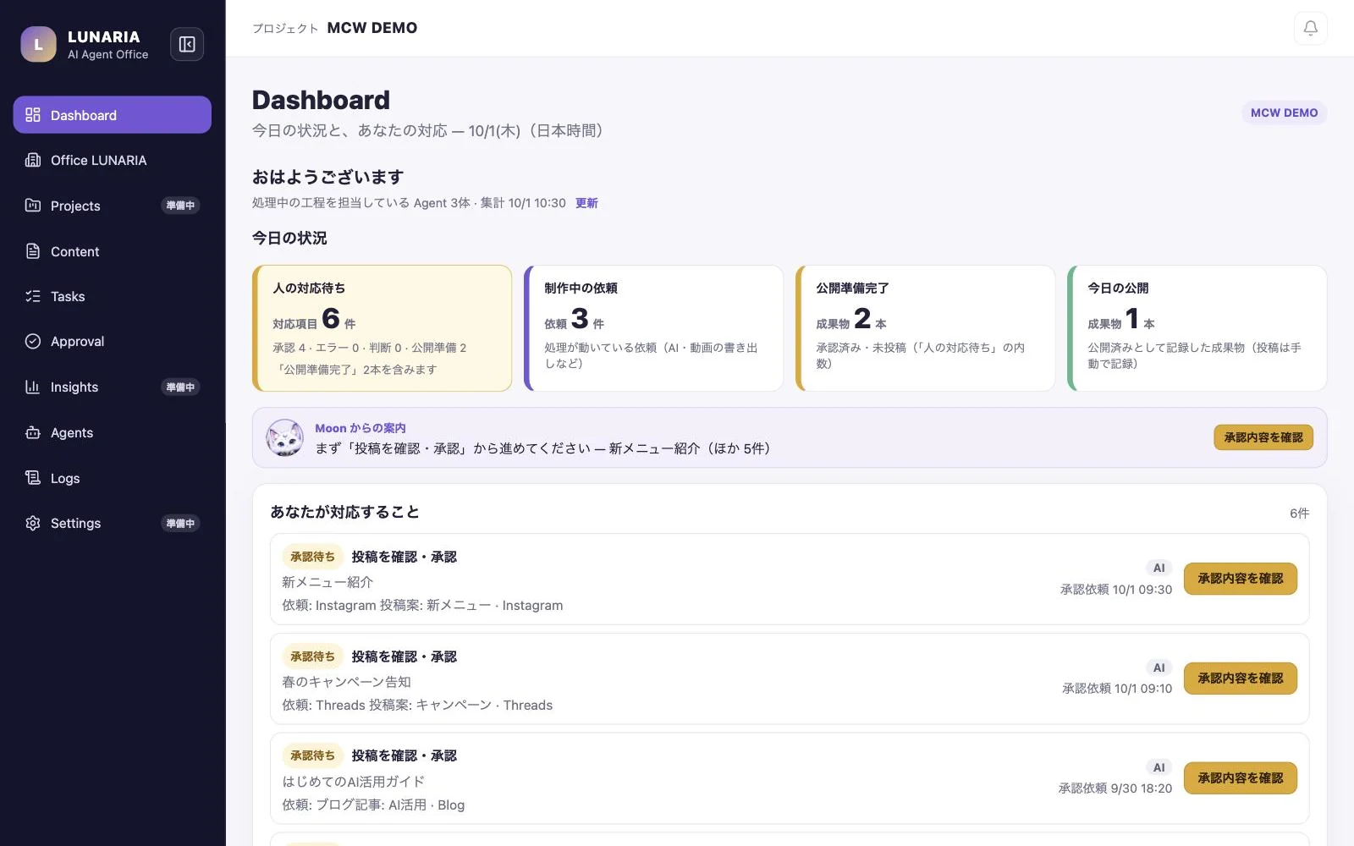Open 制作中の依頼 status card
Viewport: 1354px width, 846px height.
pos(653,328)
